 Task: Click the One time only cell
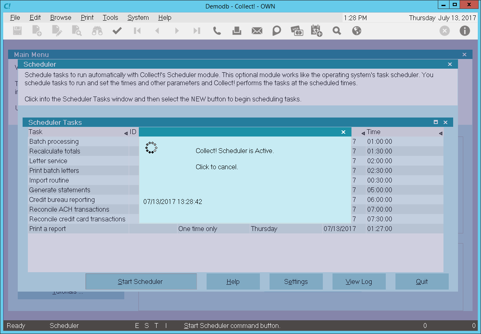[x=213, y=229]
